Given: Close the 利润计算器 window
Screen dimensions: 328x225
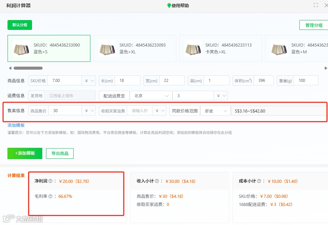Looking at the screenshot, I should pos(326,5).
